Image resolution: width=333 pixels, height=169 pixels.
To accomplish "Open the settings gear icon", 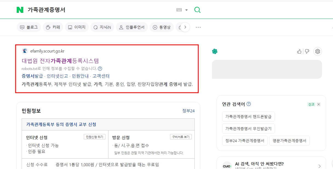I will click(x=318, y=51).
